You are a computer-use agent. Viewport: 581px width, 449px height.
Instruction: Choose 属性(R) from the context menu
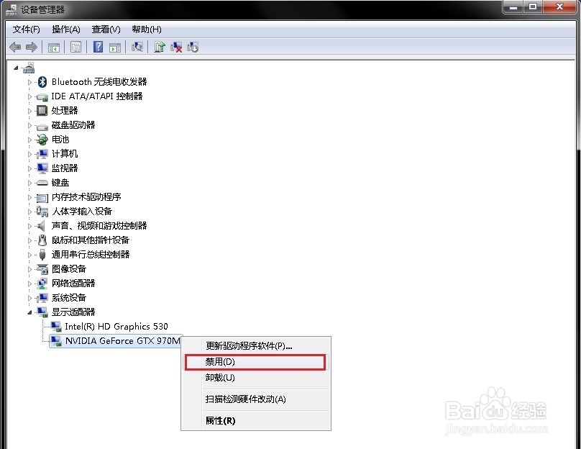coord(256,420)
